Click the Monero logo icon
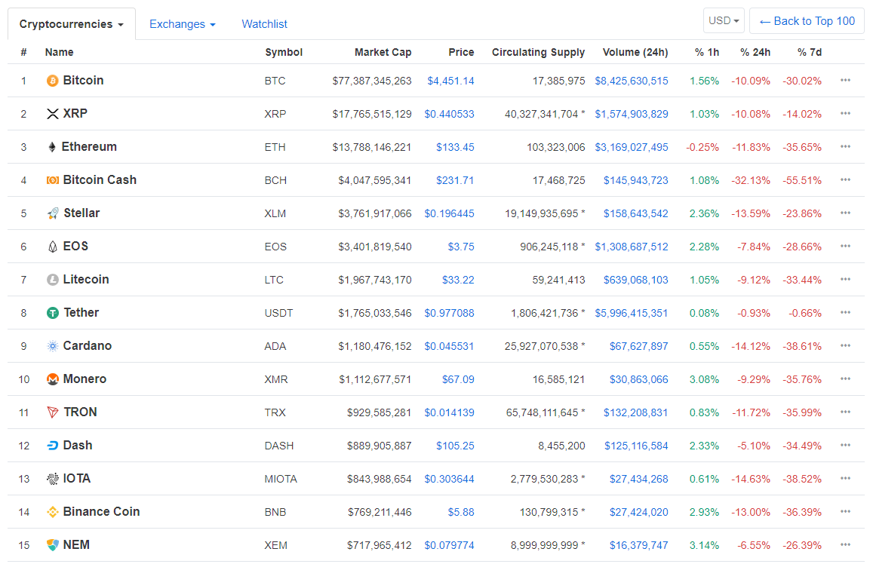Image resolution: width=870 pixels, height=564 pixels. coord(53,379)
